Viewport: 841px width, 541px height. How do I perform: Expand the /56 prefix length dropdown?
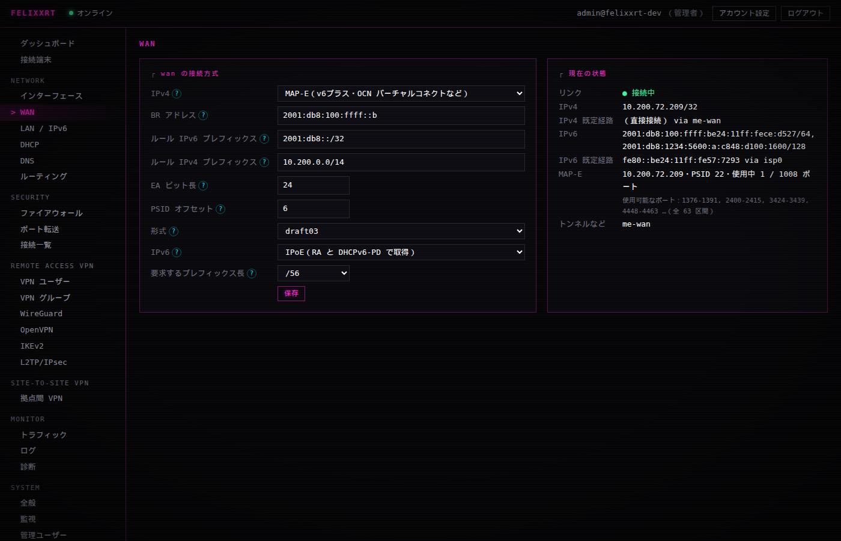coord(313,273)
